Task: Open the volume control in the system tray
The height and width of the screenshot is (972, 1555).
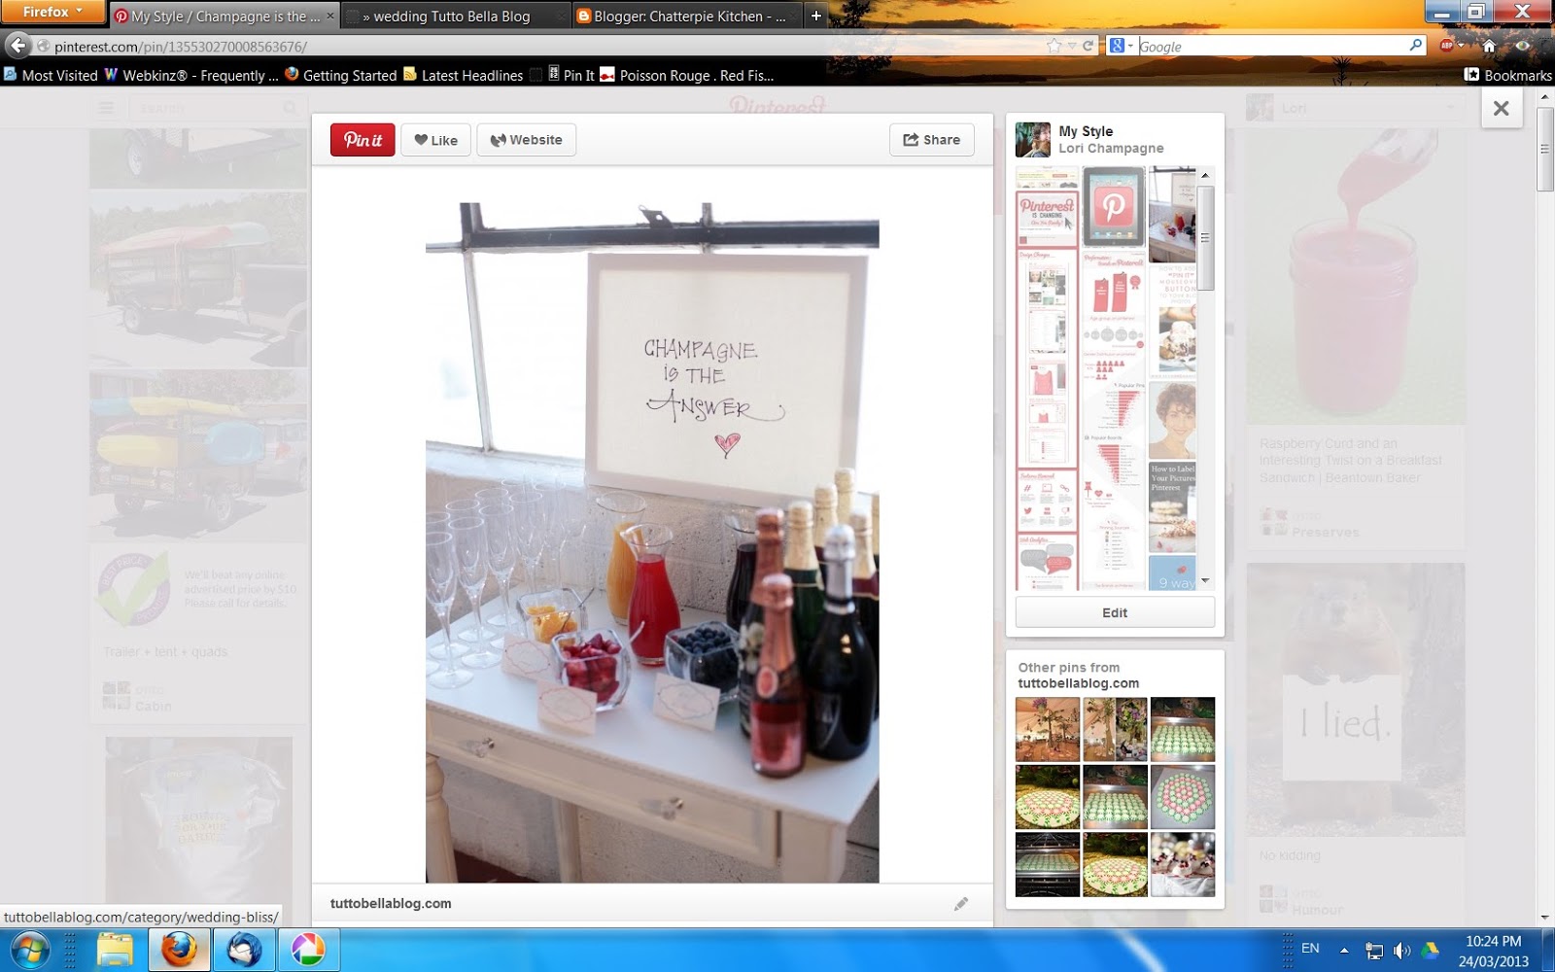Action: 1402,950
